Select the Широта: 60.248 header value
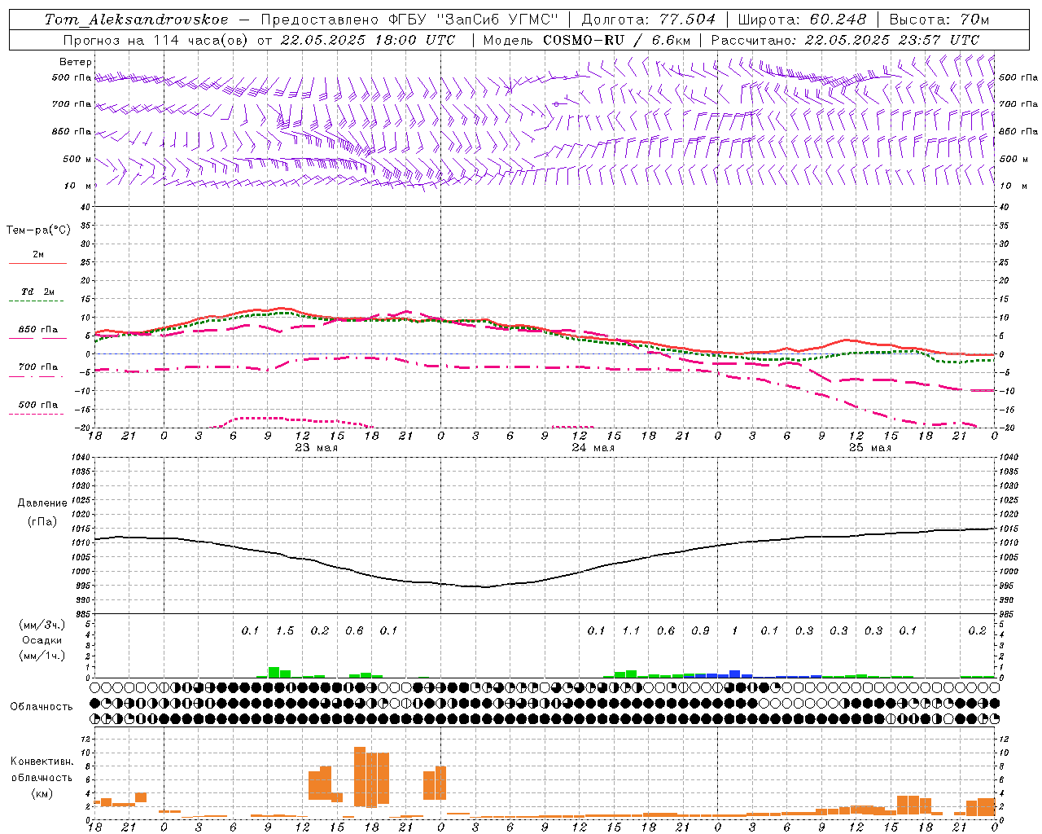 pos(802,20)
